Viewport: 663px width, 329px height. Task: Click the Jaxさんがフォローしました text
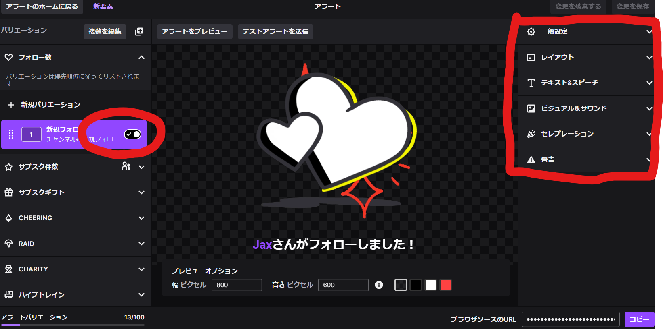(x=333, y=244)
